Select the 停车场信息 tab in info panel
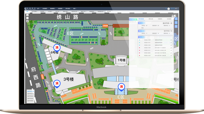Screen dimensions: 204x114 click(x=141, y=19)
